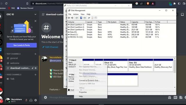
Task: Click See Levels & Perks button
Action: click(22, 45)
